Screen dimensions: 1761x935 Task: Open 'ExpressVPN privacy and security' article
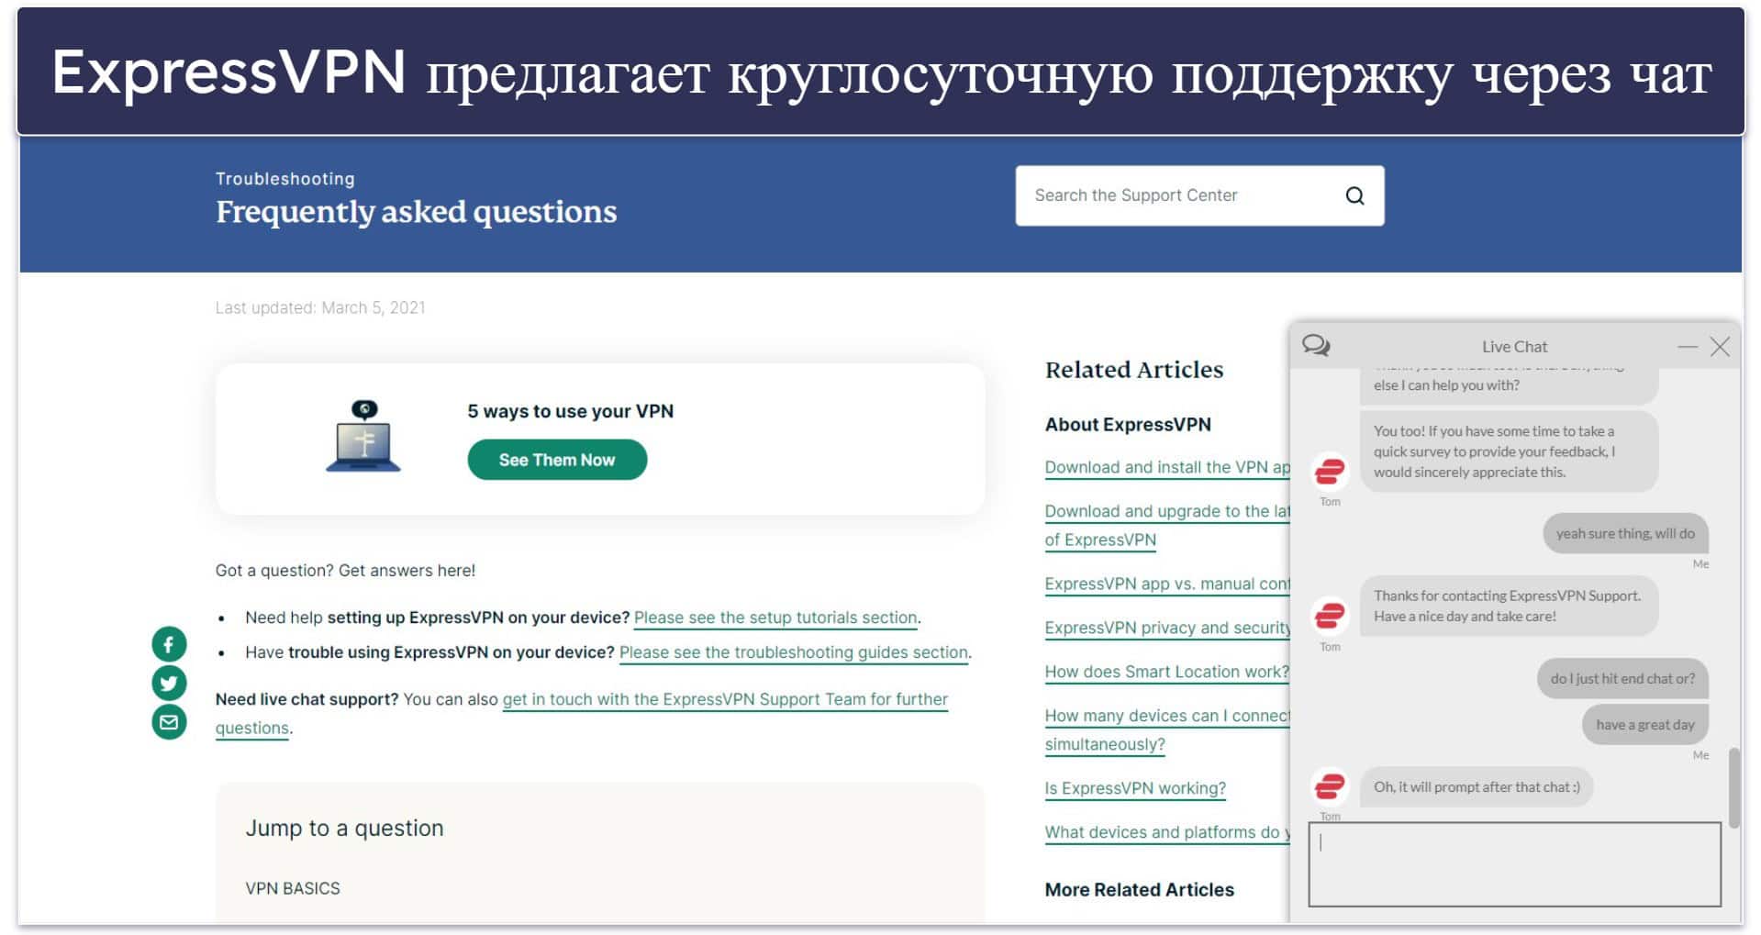tap(1167, 628)
